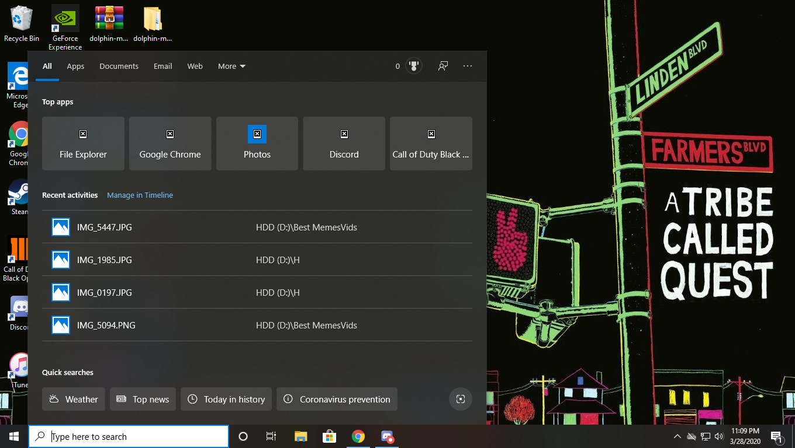
Task: Click the Weather quick search
Action: pos(74,399)
